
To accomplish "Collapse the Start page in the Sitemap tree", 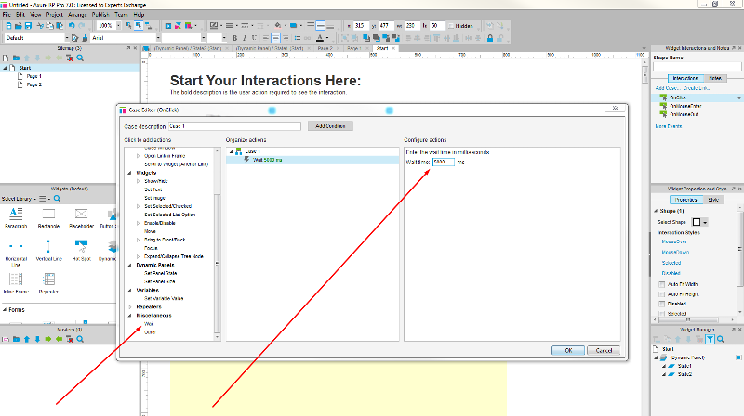I will point(6,68).
